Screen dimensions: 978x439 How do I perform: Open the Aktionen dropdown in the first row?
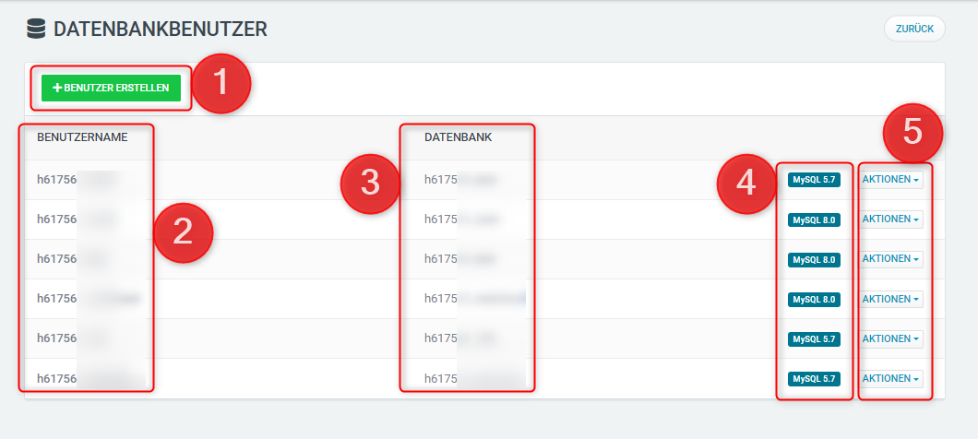891,180
